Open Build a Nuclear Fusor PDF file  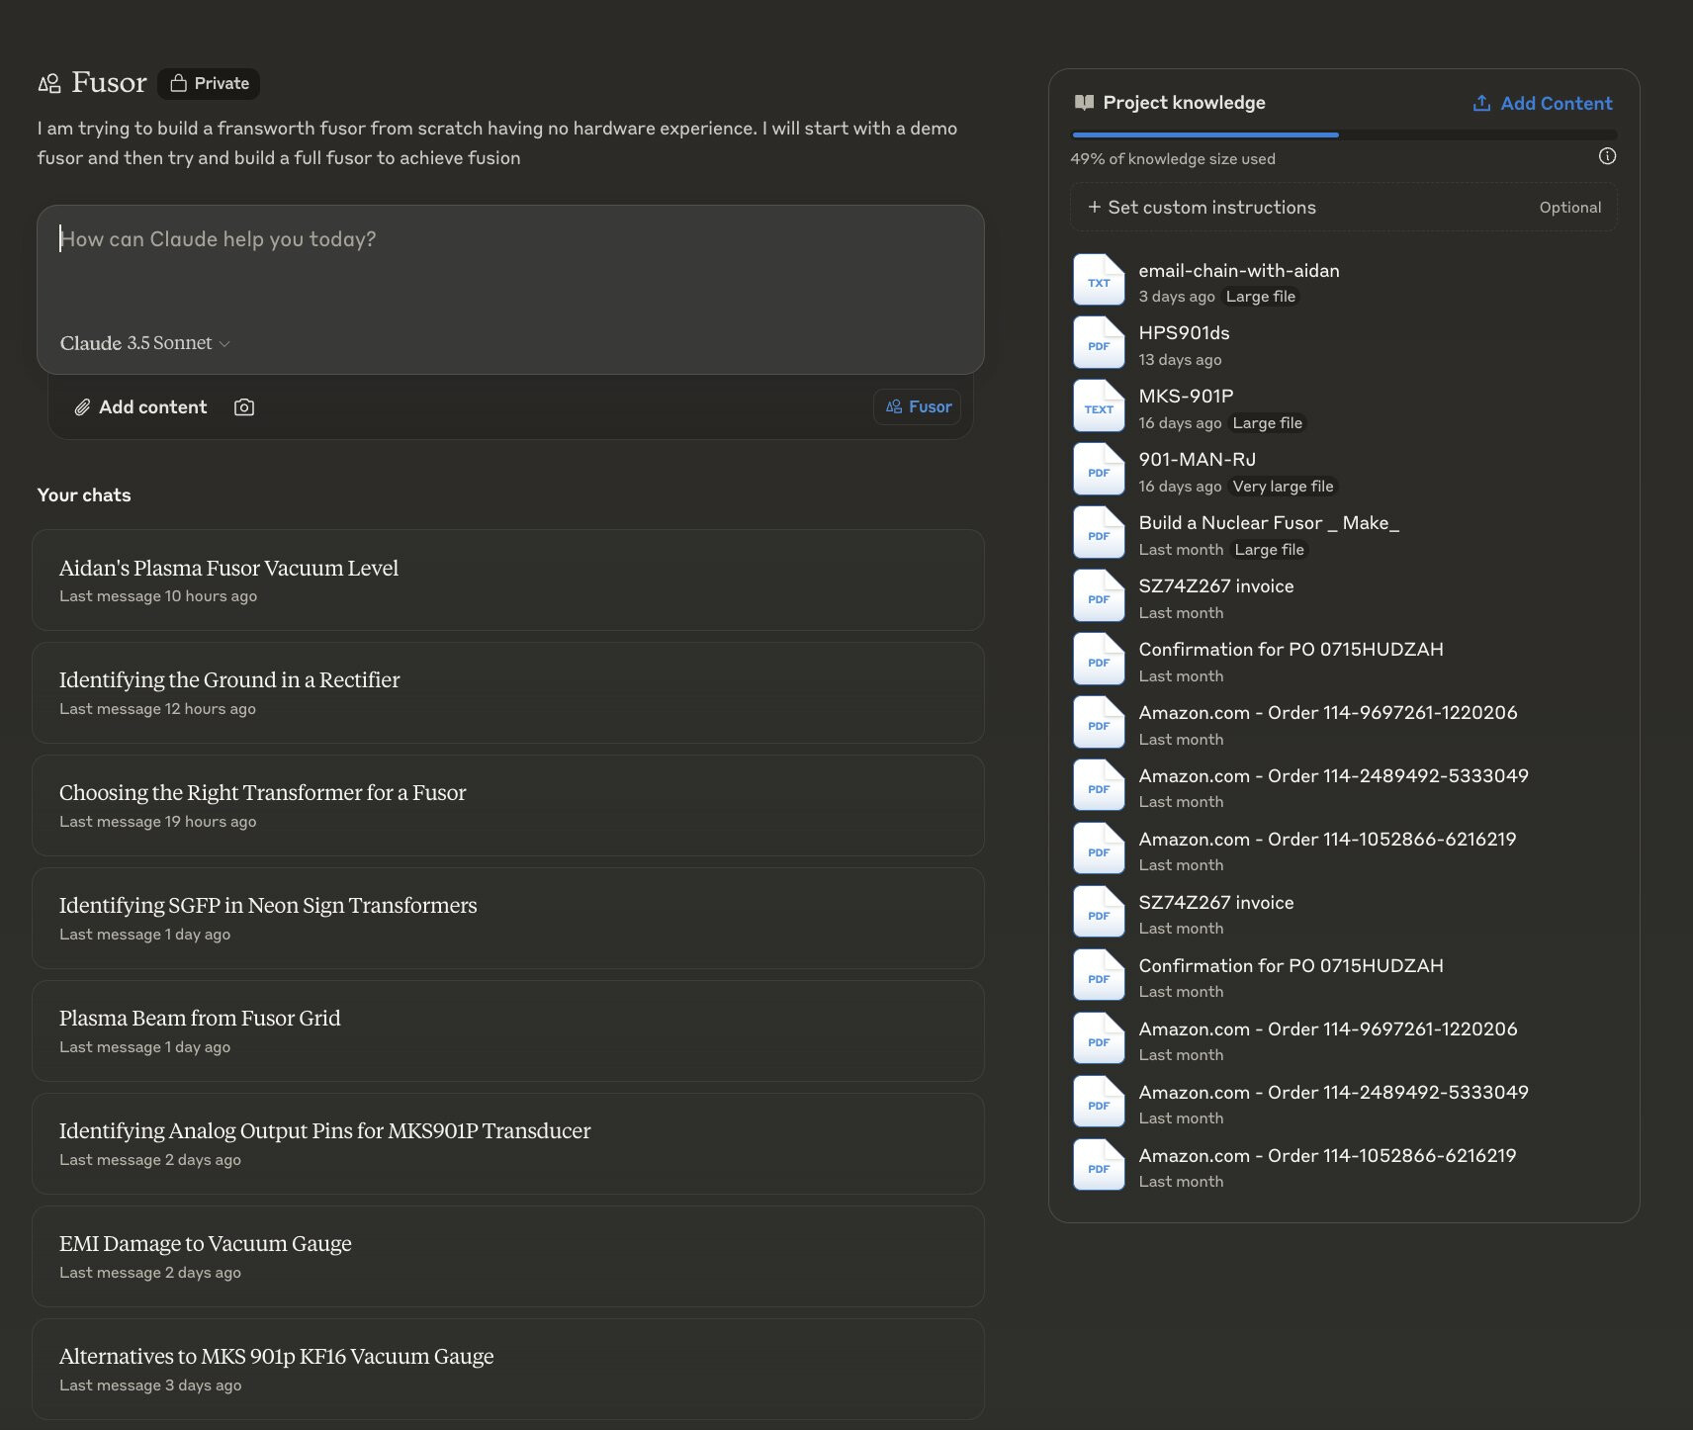click(1268, 523)
